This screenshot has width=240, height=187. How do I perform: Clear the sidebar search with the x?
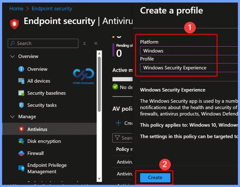pyautogui.click(x=84, y=43)
